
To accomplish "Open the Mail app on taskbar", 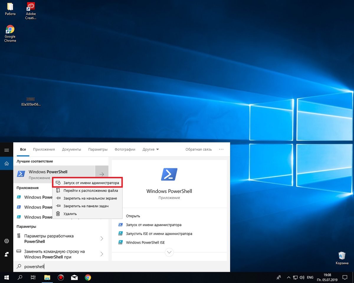I will [x=74, y=277].
